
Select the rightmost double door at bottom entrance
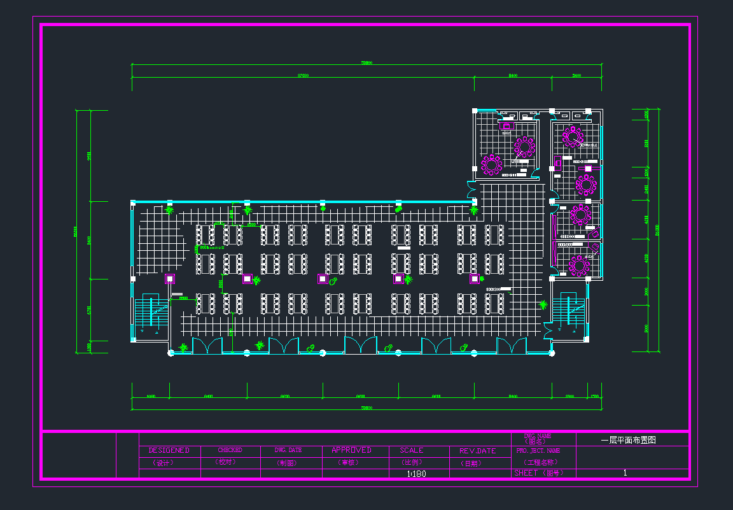pyautogui.click(x=512, y=346)
